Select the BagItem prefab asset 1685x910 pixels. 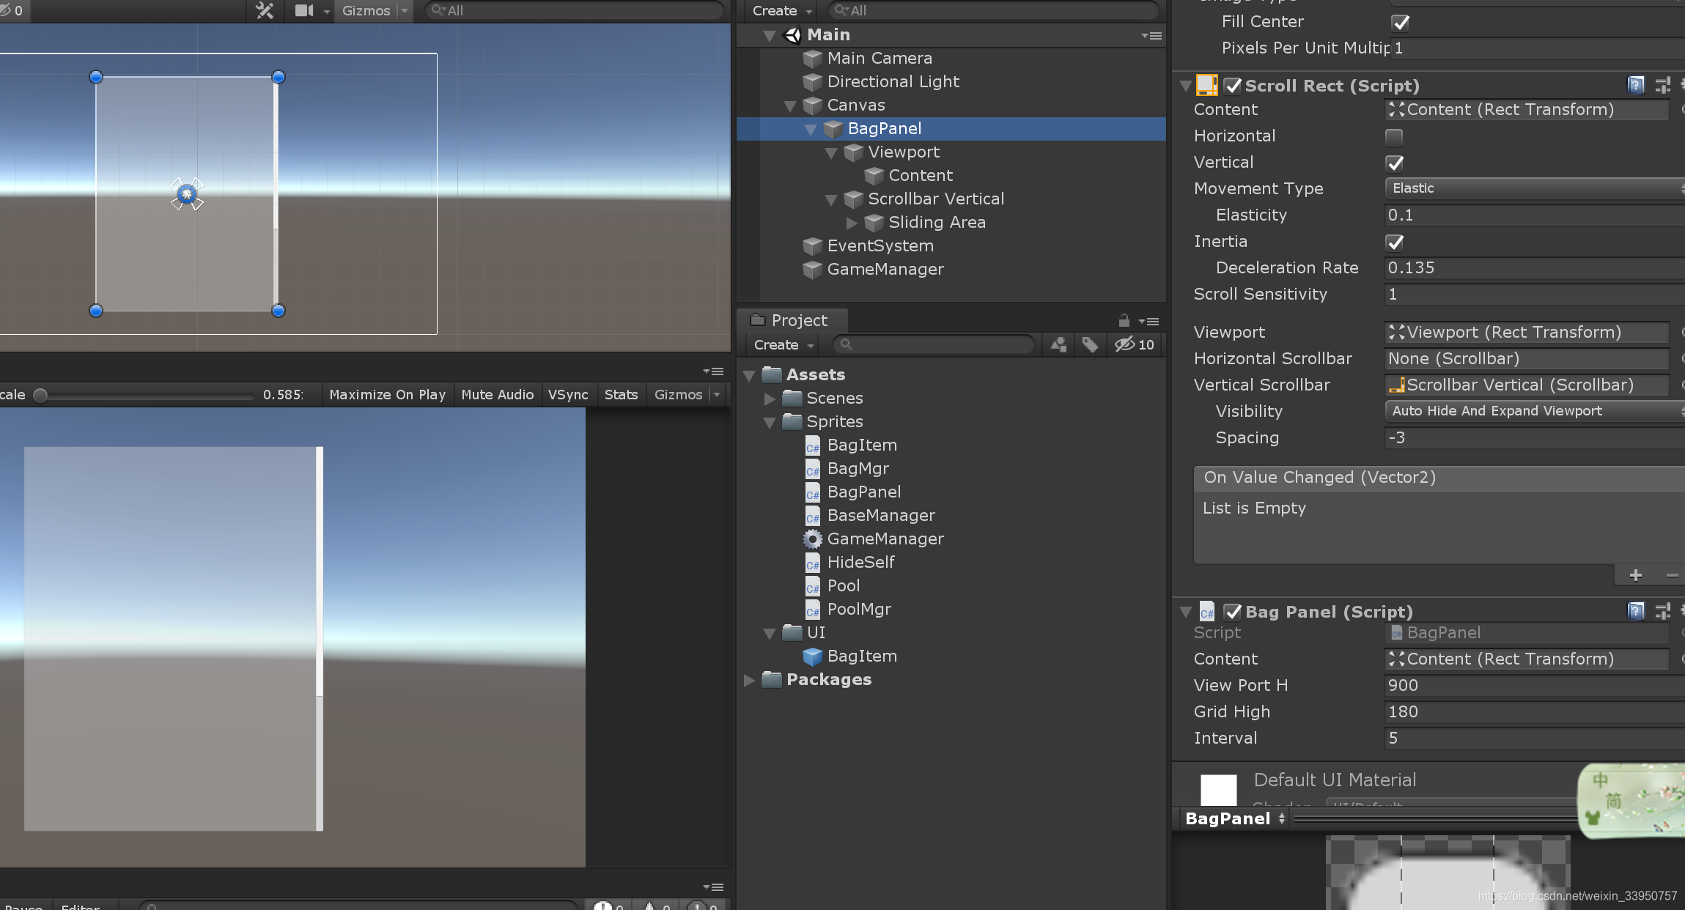(861, 656)
